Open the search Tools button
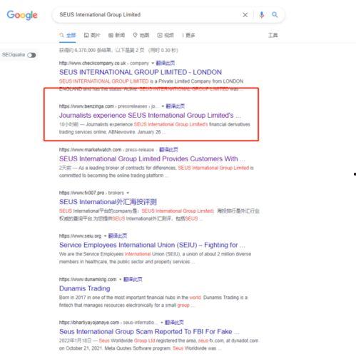This screenshot has height=354, width=356. click(x=273, y=35)
